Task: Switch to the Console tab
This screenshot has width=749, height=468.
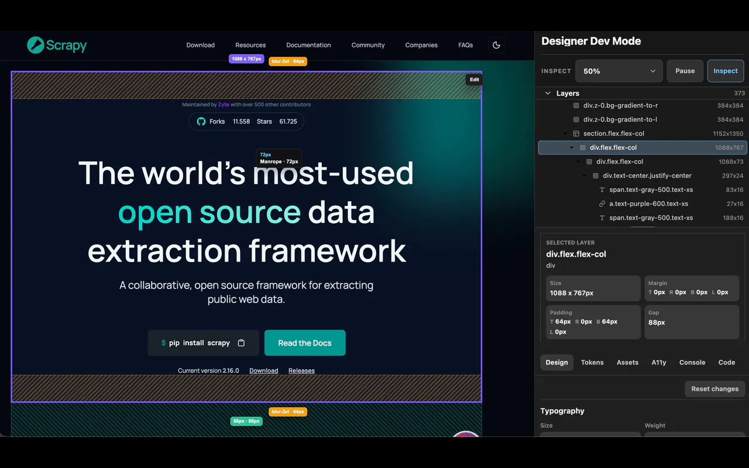Action: (692, 363)
